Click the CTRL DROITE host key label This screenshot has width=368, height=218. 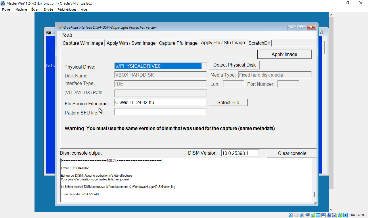pos(358,215)
